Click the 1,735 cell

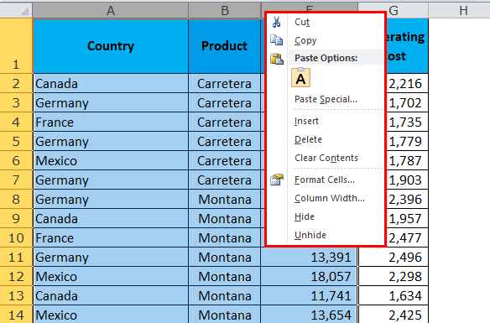coord(407,122)
